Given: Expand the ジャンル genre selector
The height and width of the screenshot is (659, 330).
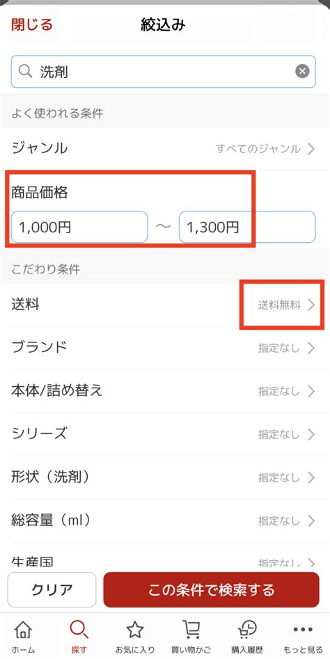Looking at the screenshot, I should click(x=164, y=148).
